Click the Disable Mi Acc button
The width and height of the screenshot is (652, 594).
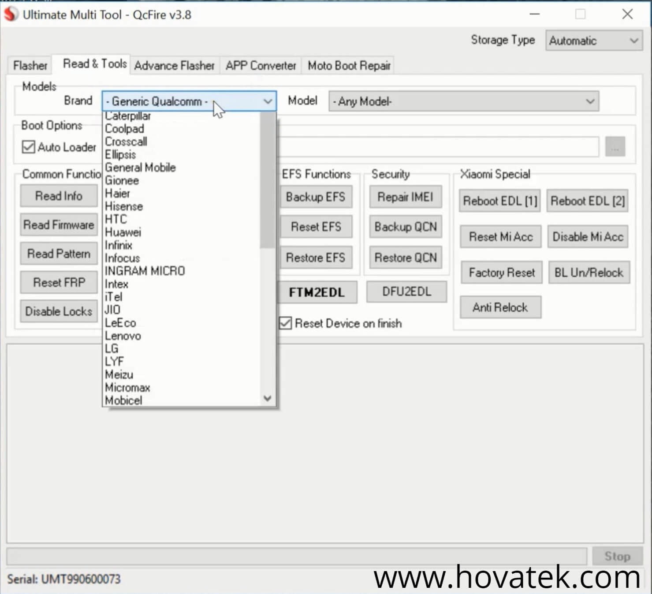588,237
